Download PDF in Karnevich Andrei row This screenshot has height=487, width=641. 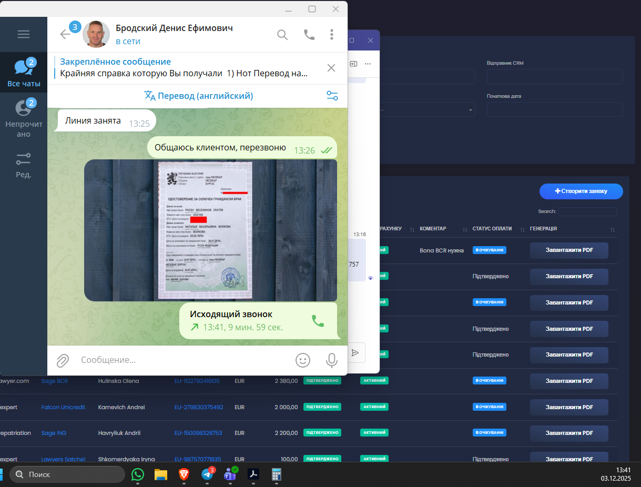tap(569, 407)
